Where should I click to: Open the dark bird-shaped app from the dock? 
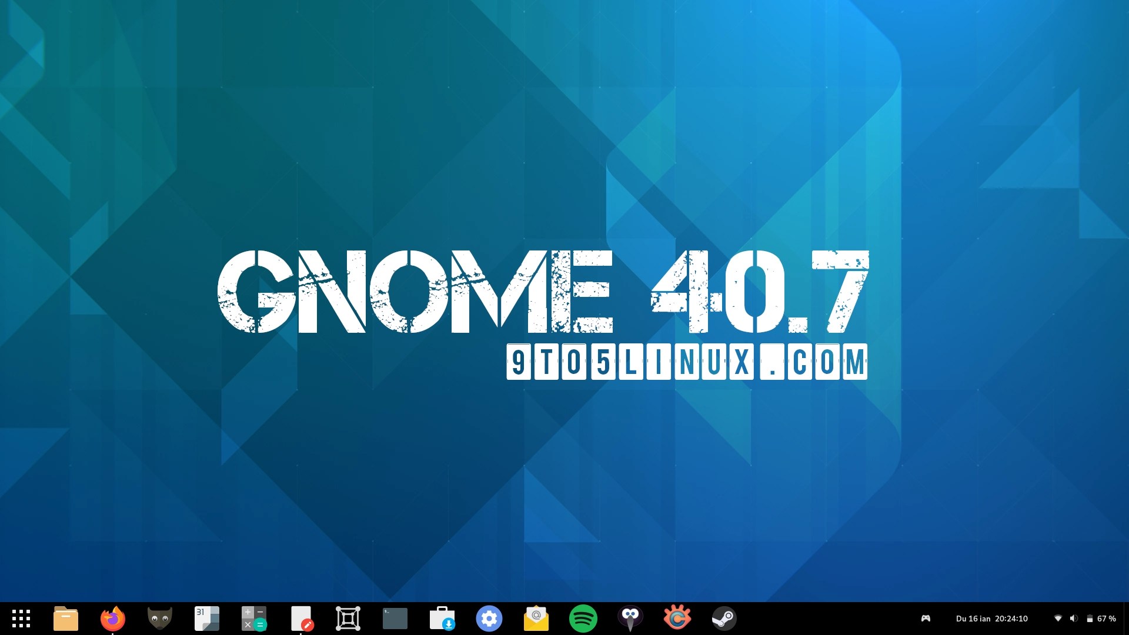[630, 619]
